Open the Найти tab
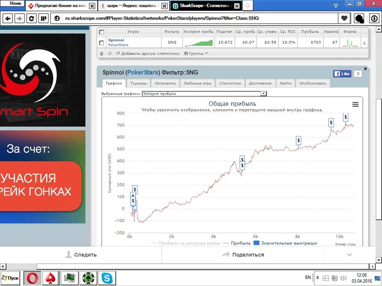Viewport: 382px width, 286px height. coord(285,83)
